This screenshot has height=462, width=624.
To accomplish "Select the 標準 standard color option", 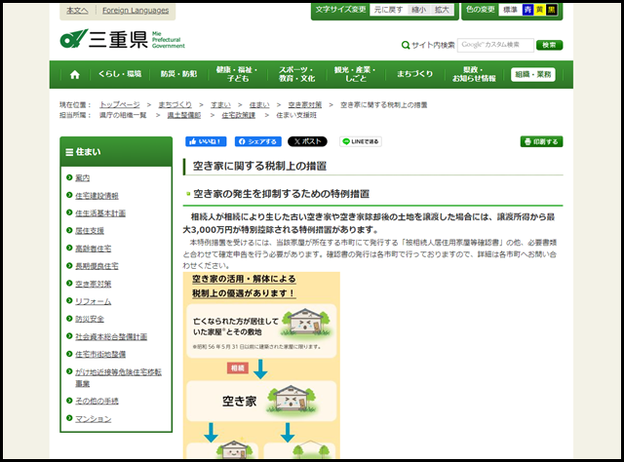I will [510, 10].
